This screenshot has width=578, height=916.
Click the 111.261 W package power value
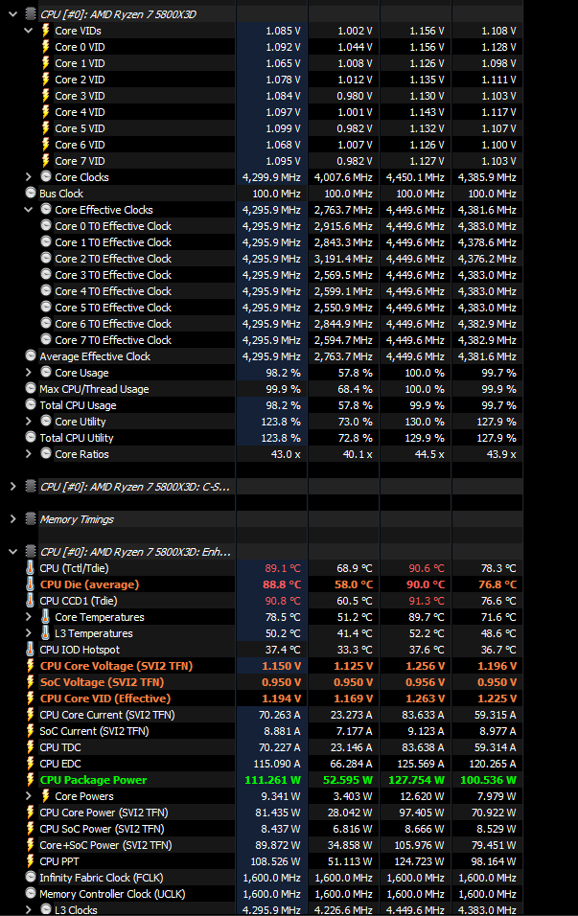[x=272, y=780]
